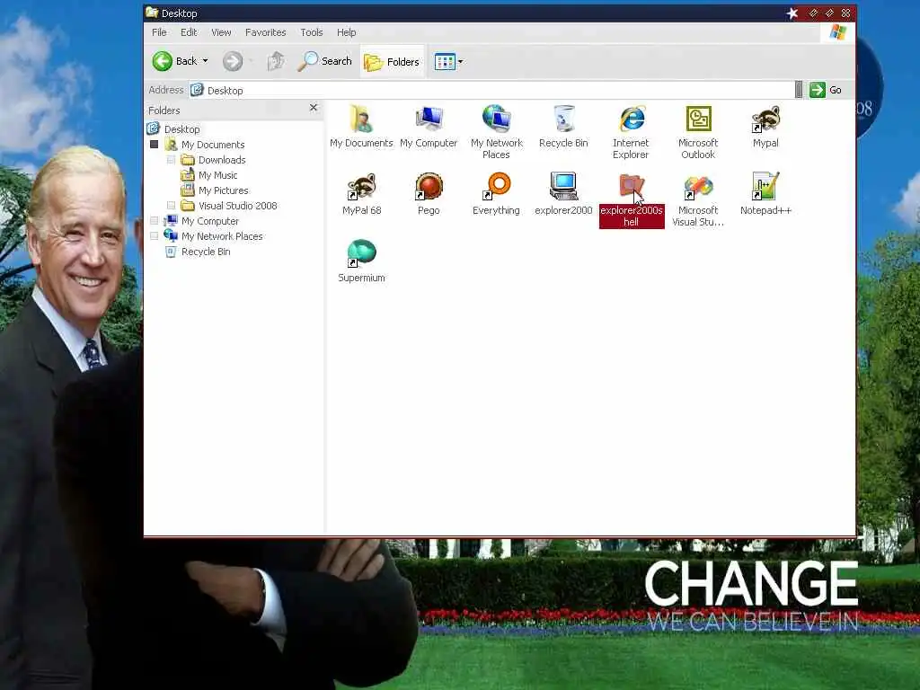The height and width of the screenshot is (690, 920).
Task: Click the star title bar button
Action: (792, 13)
